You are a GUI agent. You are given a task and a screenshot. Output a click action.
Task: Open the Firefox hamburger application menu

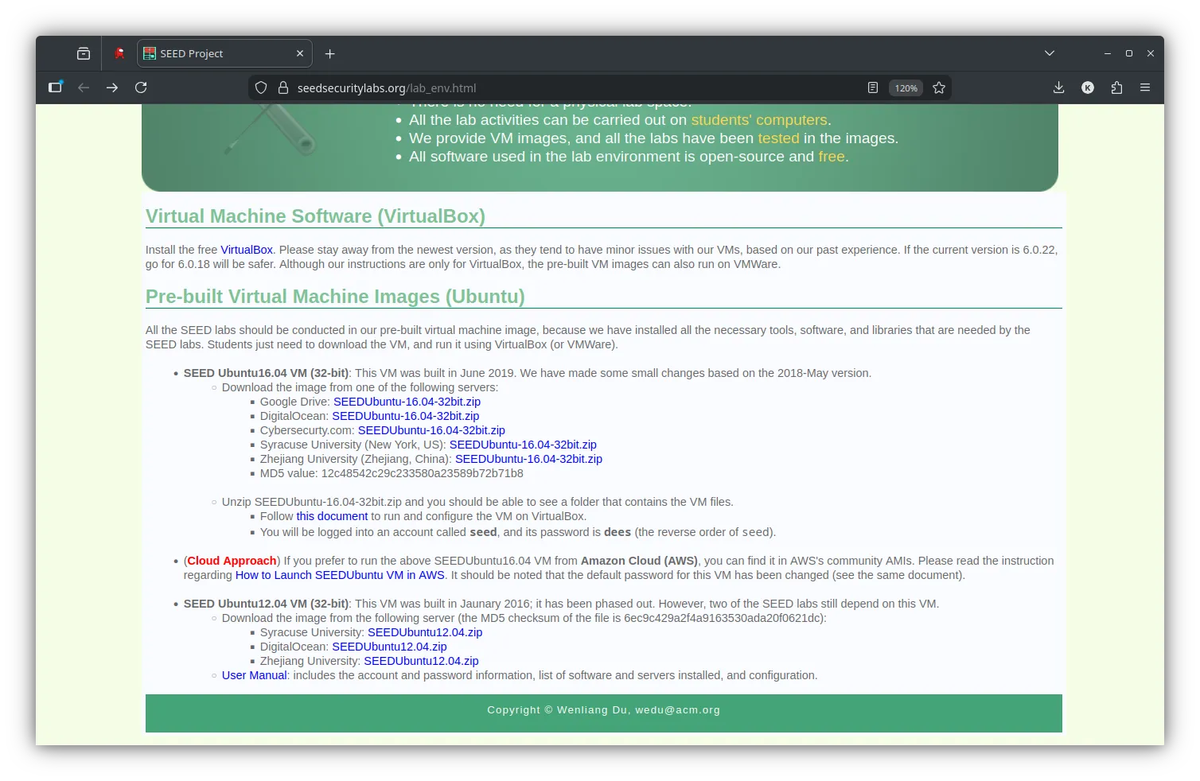pyautogui.click(x=1145, y=87)
